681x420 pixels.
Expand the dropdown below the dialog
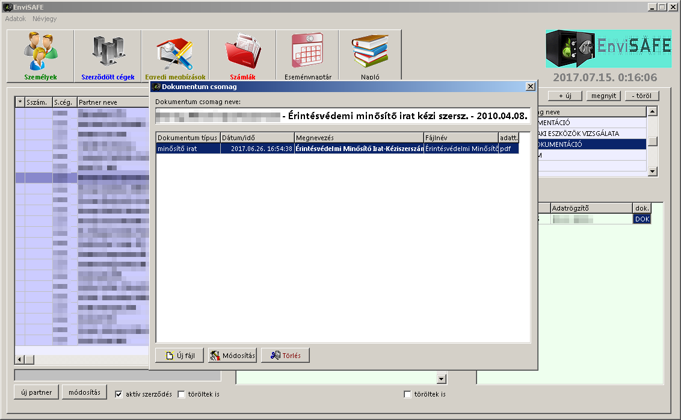442,378
